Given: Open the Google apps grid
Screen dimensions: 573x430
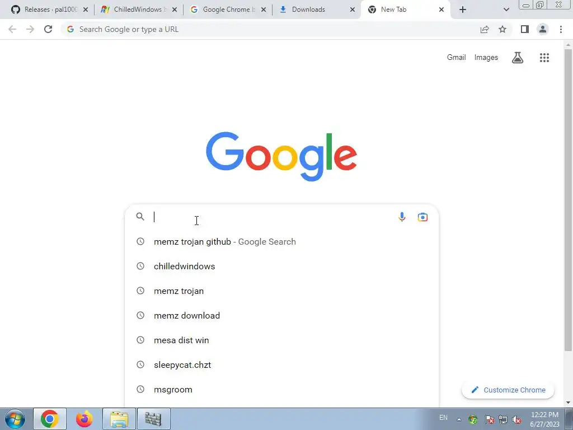Looking at the screenshot, I should click(x=544, y=58).
